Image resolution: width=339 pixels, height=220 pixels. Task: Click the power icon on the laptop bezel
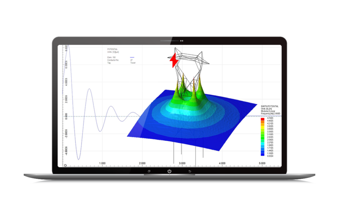tap(169, 170)
